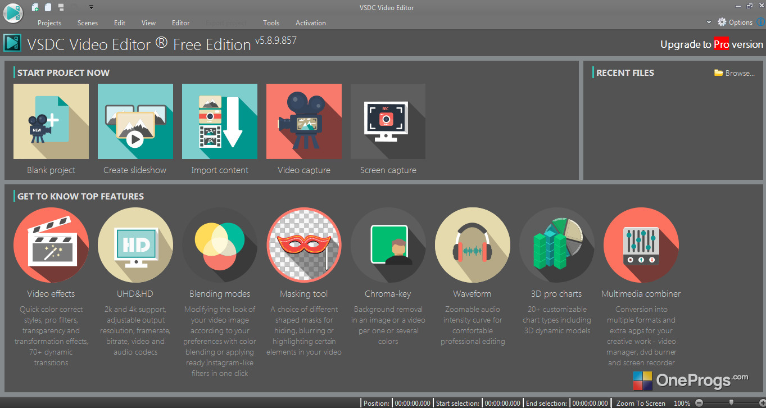This screenshot has width=766, height=408.
Task: Open the Multimedia combiner feature icon
Action: pyautogui.click(x=641, y=245)
